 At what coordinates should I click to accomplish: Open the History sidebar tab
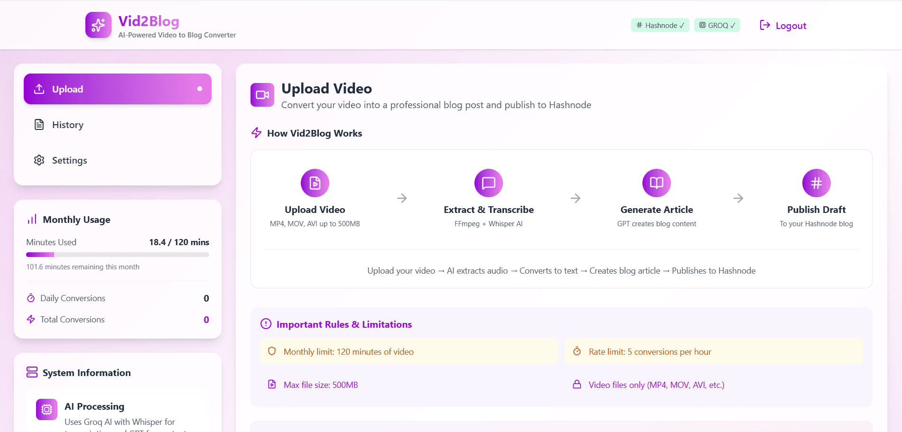118,125
